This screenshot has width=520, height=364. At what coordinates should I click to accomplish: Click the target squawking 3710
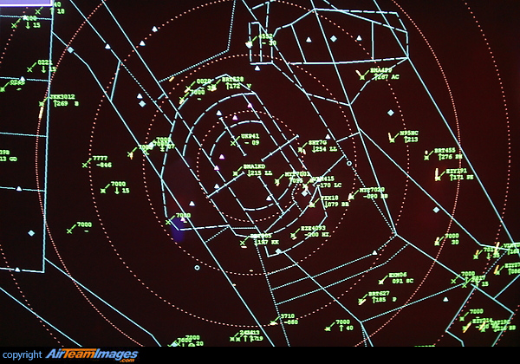[274, 324]
